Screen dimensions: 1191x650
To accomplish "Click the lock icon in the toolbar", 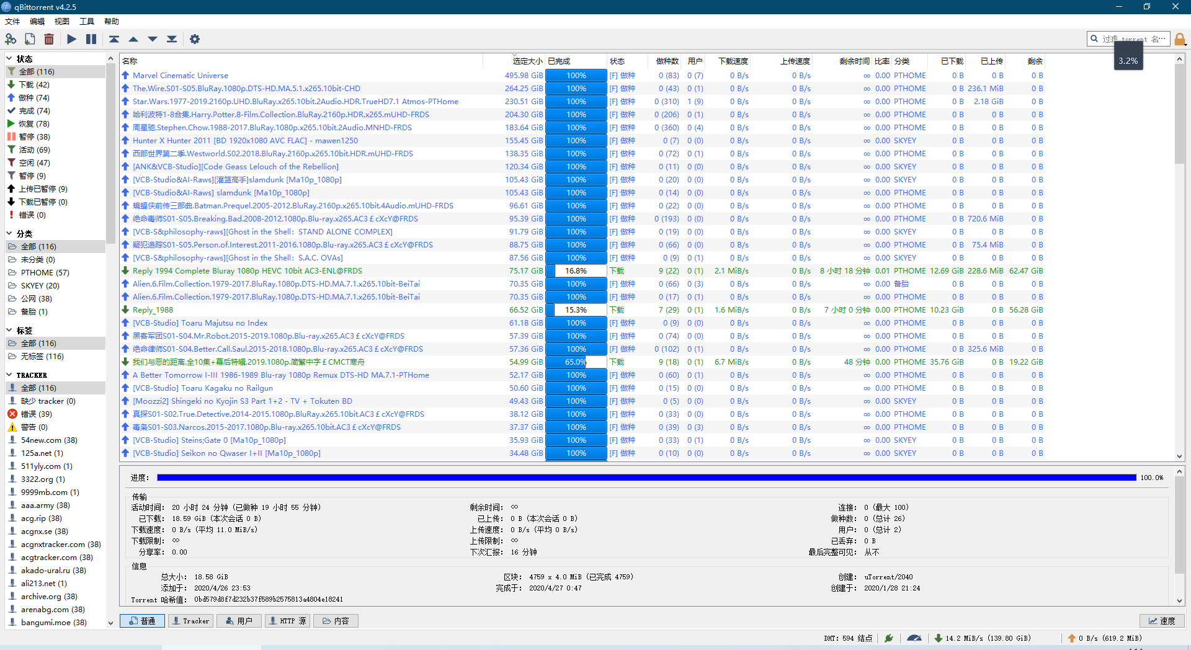I will pos(1180,39).
